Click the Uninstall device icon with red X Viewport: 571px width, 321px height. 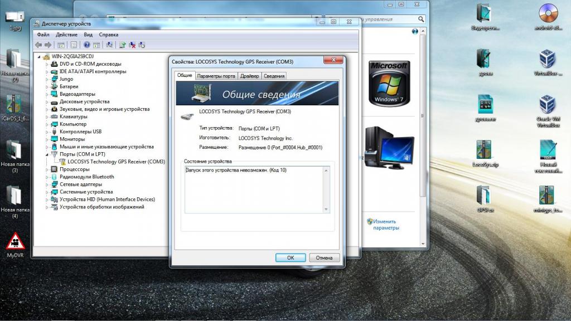coord(132,45)
